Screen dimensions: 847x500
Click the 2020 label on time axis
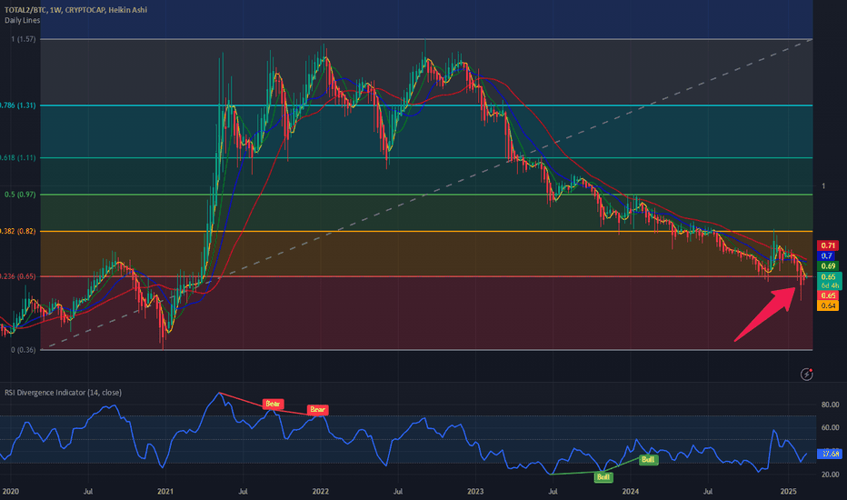click(x=10, y=491)
